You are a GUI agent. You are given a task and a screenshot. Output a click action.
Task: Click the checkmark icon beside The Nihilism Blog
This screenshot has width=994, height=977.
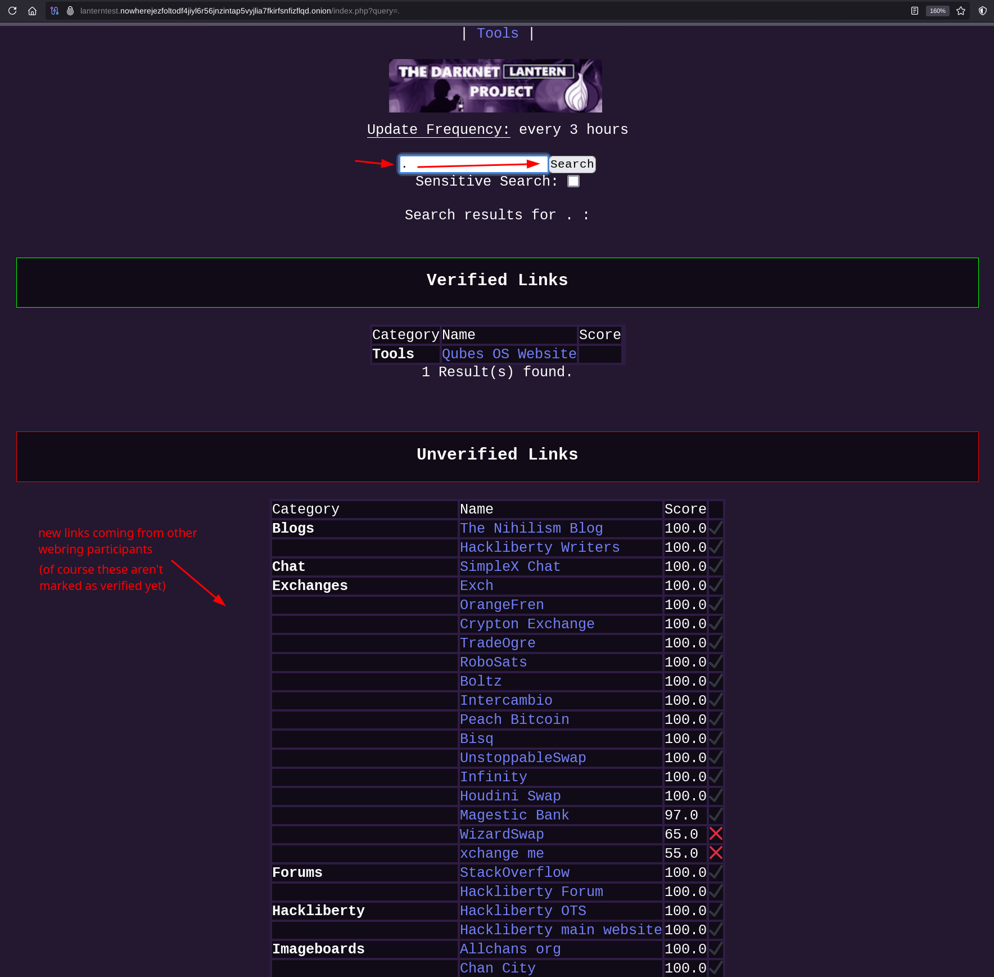[x=716, y=528]
